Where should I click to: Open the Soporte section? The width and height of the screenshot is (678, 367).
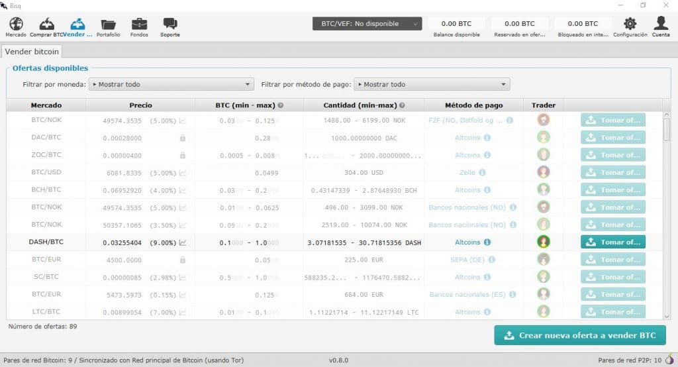[170, 27]
